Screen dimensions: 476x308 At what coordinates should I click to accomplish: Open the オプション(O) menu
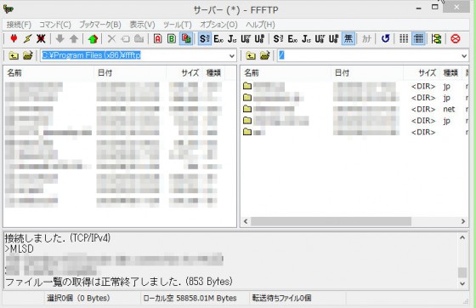point(218,25)
